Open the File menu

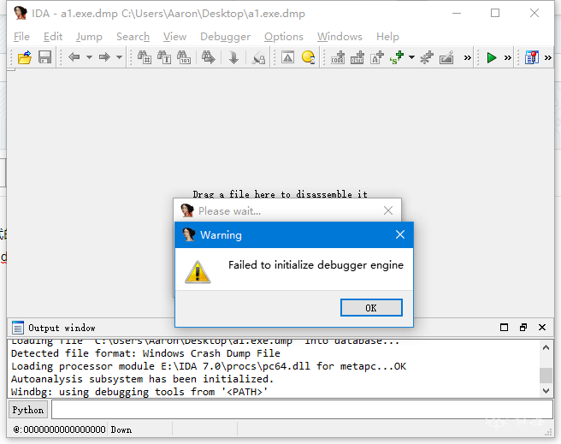coord(22,37)
